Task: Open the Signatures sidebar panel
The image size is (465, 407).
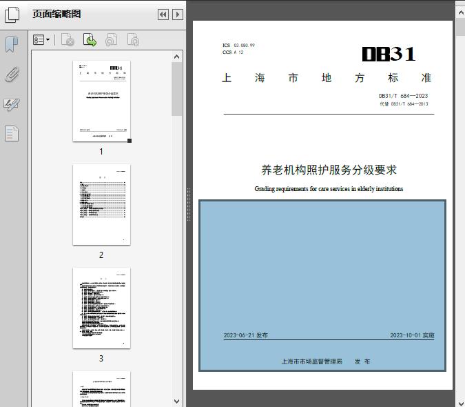Action: pyautogui.click(x=12, y=104)
